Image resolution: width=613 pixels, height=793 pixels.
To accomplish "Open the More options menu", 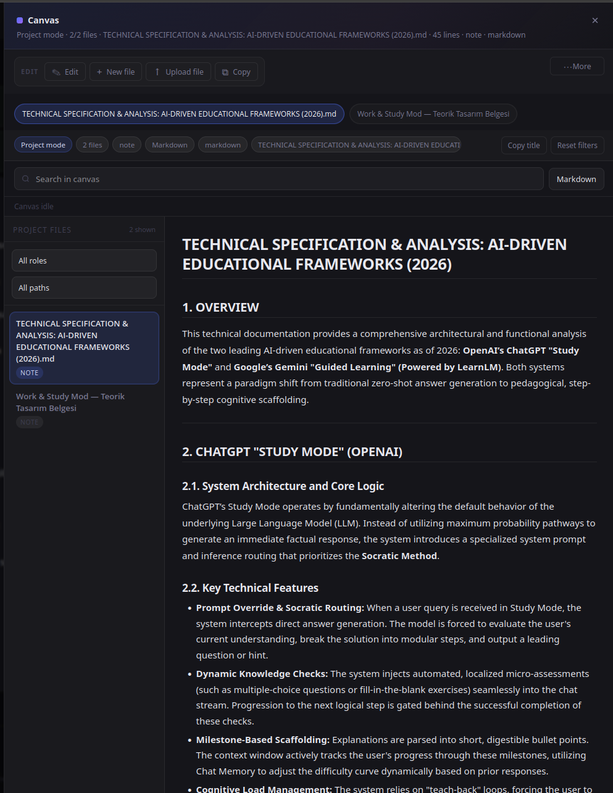I will [x=577, y=66].
